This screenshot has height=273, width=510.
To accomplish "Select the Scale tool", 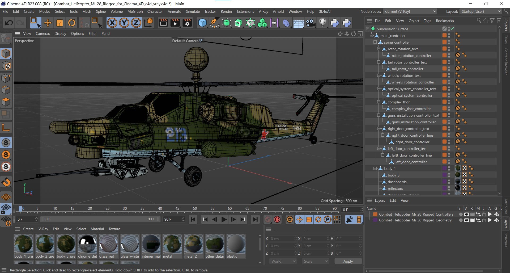I will coord(60,23).
